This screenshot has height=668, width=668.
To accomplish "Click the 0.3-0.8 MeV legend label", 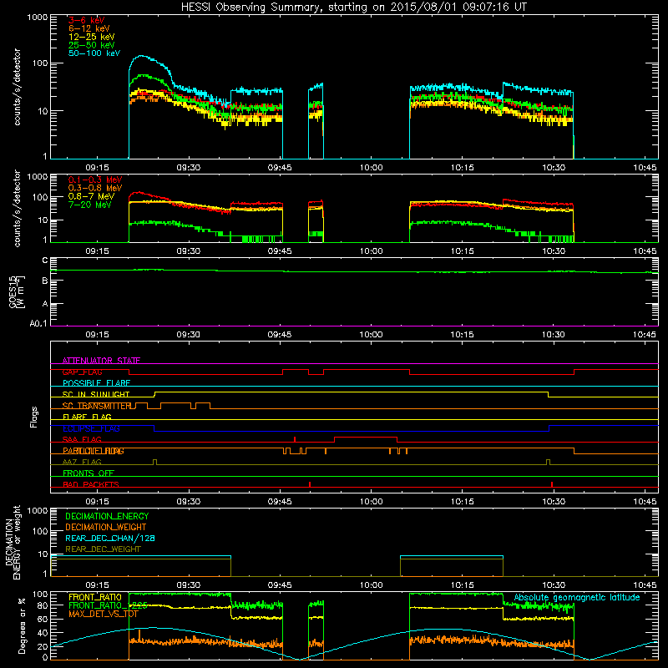I will coord(95,188).
